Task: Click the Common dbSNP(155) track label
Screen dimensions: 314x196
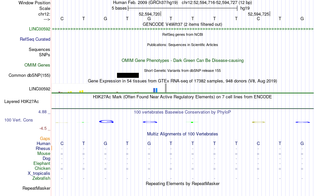Action: click(29, 75)
